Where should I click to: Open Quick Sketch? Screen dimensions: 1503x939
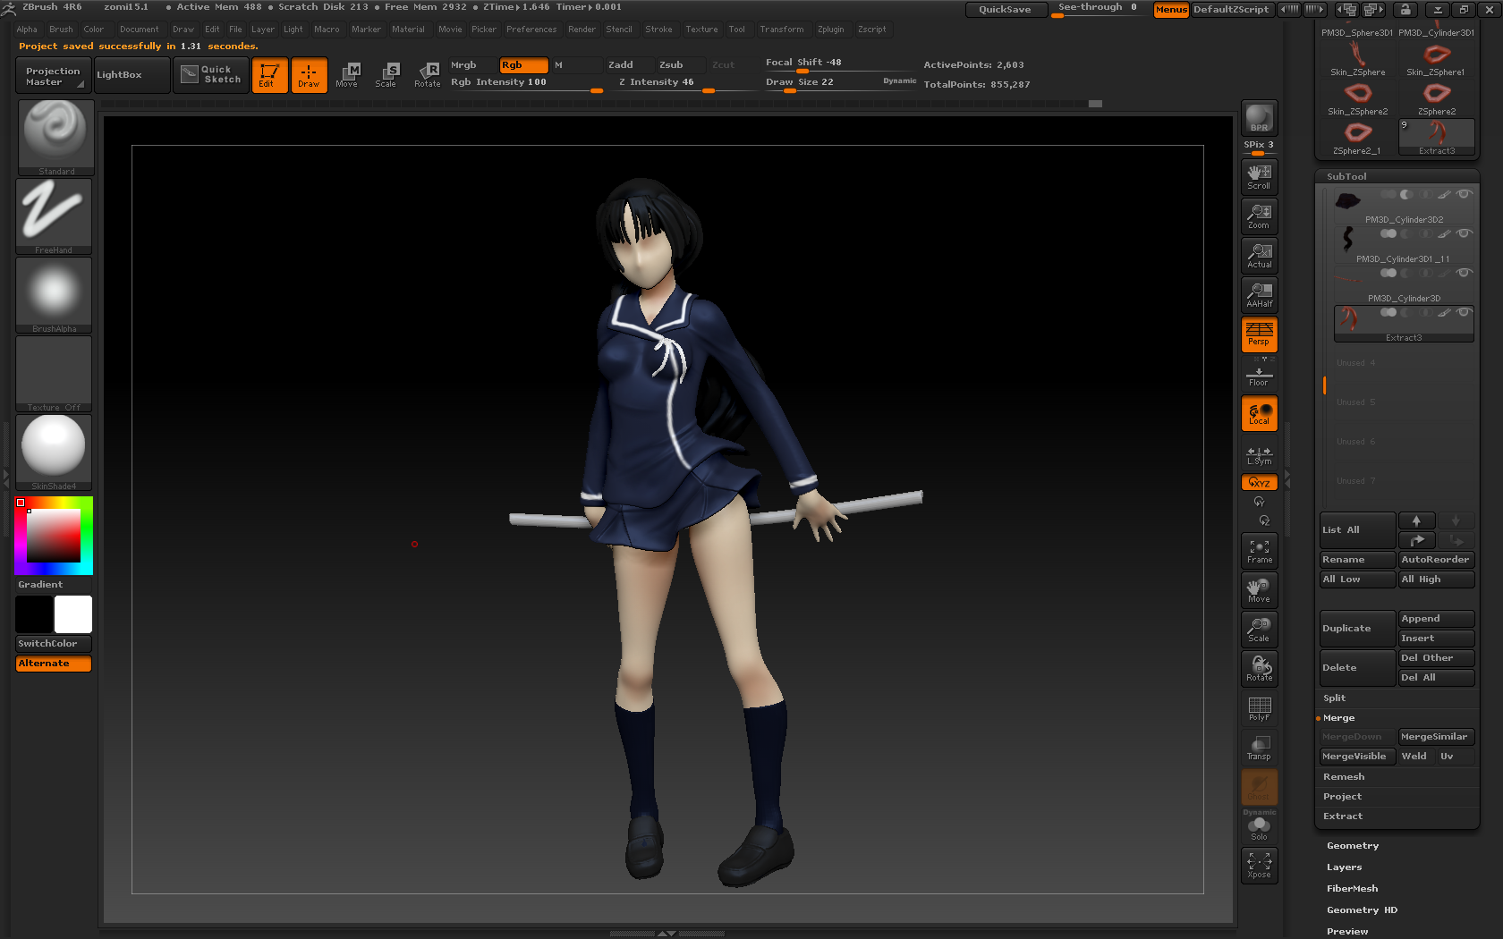click(x=211, y=75)
